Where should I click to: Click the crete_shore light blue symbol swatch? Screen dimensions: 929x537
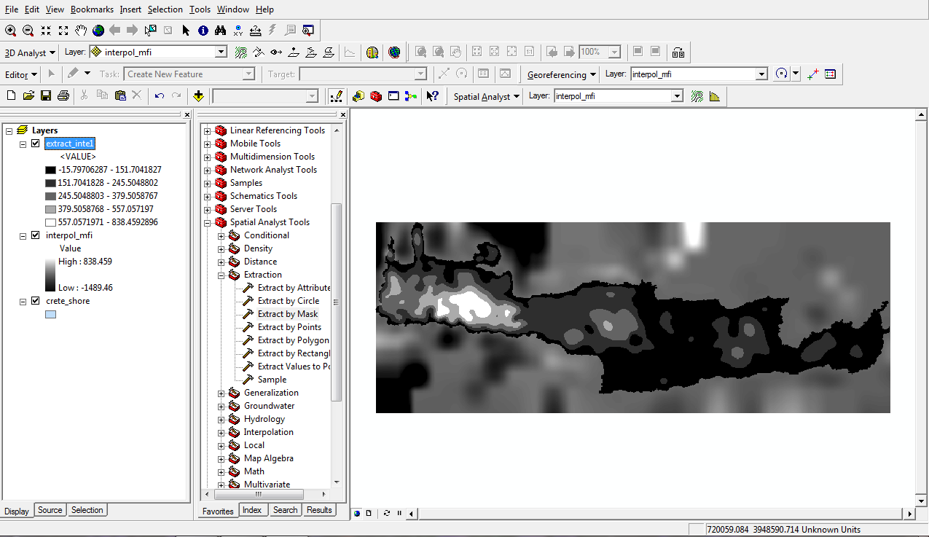pyautogui.click(x=50, y=315)
